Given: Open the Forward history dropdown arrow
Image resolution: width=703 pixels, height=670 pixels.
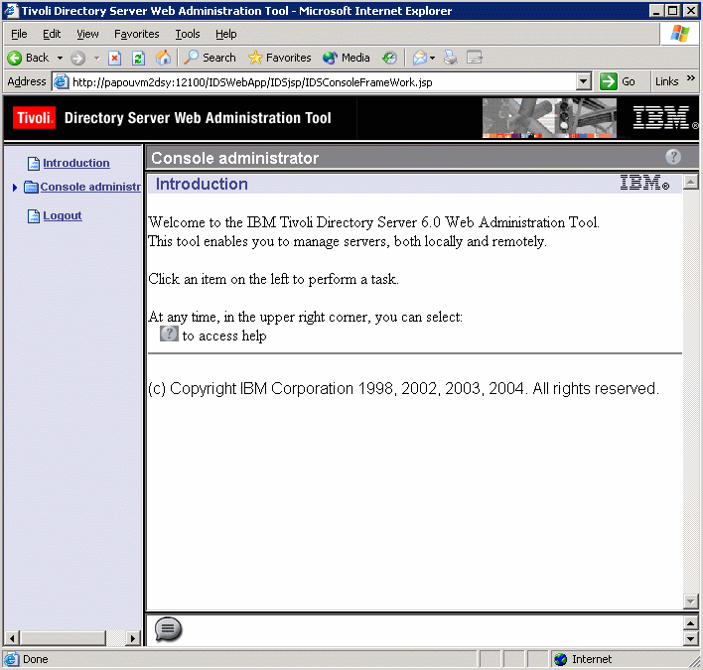Looking at the screenshot, I should 96,58.
